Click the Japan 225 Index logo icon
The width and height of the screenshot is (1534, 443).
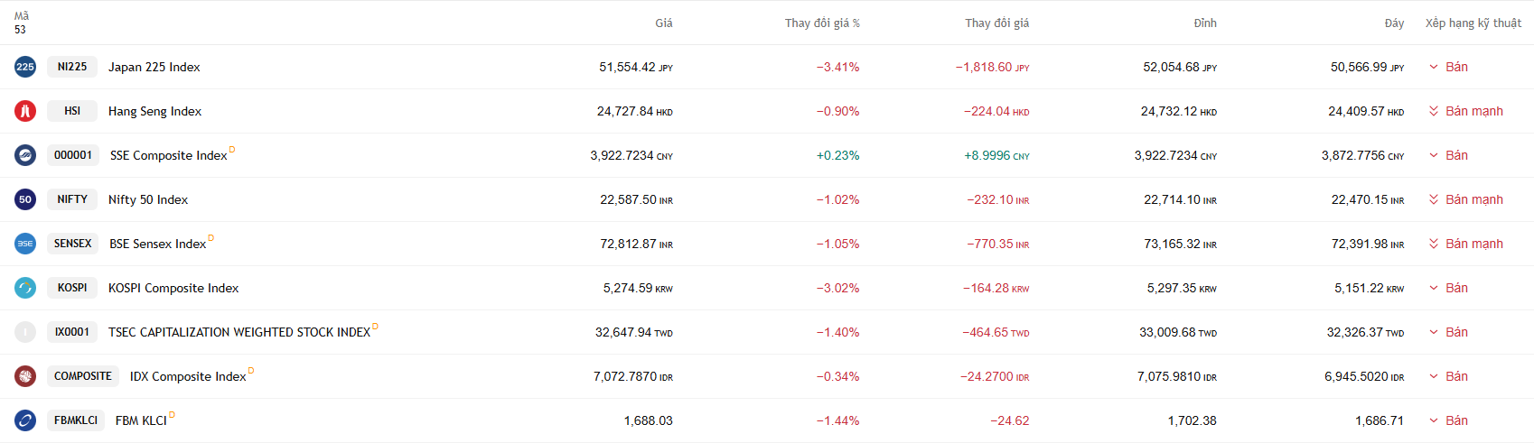25,67
